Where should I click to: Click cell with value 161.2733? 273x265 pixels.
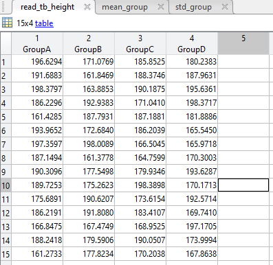[x=37, y=254]
